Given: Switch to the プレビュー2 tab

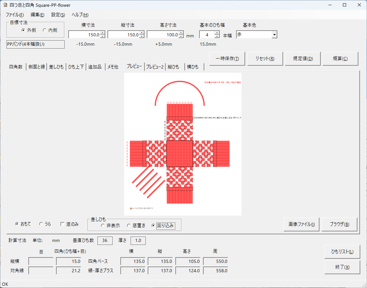Looking at the screenshot, I should [155, 67].
